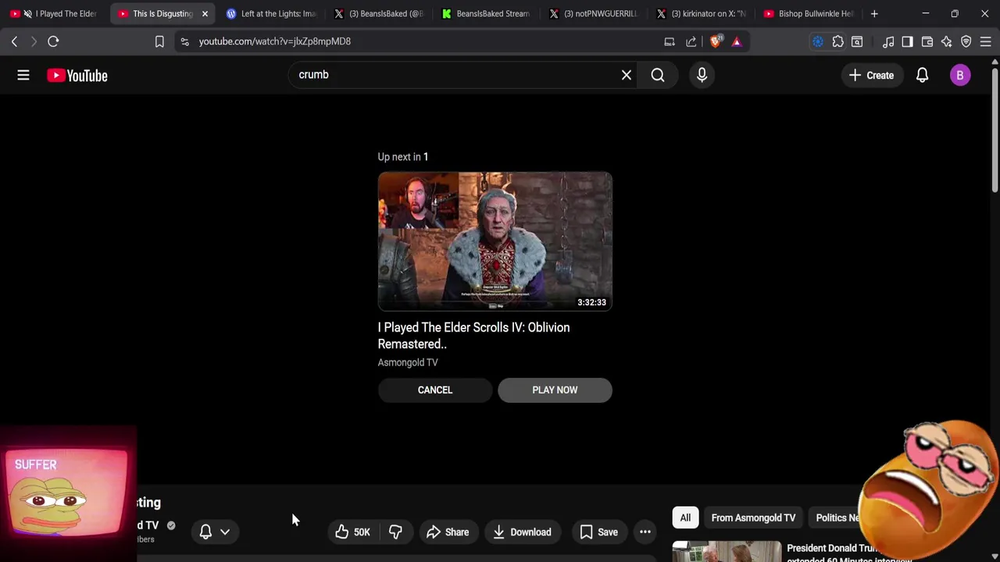Open a new browser tab with plus
The height and width of the screenshot is (562, 1000).
coord(874,13)
